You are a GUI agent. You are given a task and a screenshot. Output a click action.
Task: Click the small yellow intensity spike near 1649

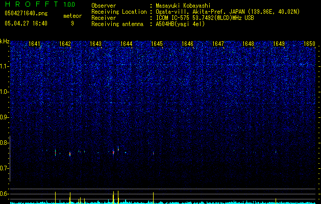(x=276, y=201)
